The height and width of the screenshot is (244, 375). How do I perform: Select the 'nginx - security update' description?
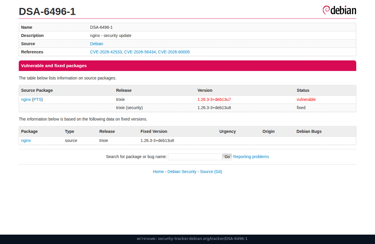111,35
